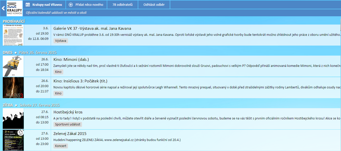Select the Sportovní událost tag
Image resolution: width=341 pixels, height=151 pixels.
68,124
